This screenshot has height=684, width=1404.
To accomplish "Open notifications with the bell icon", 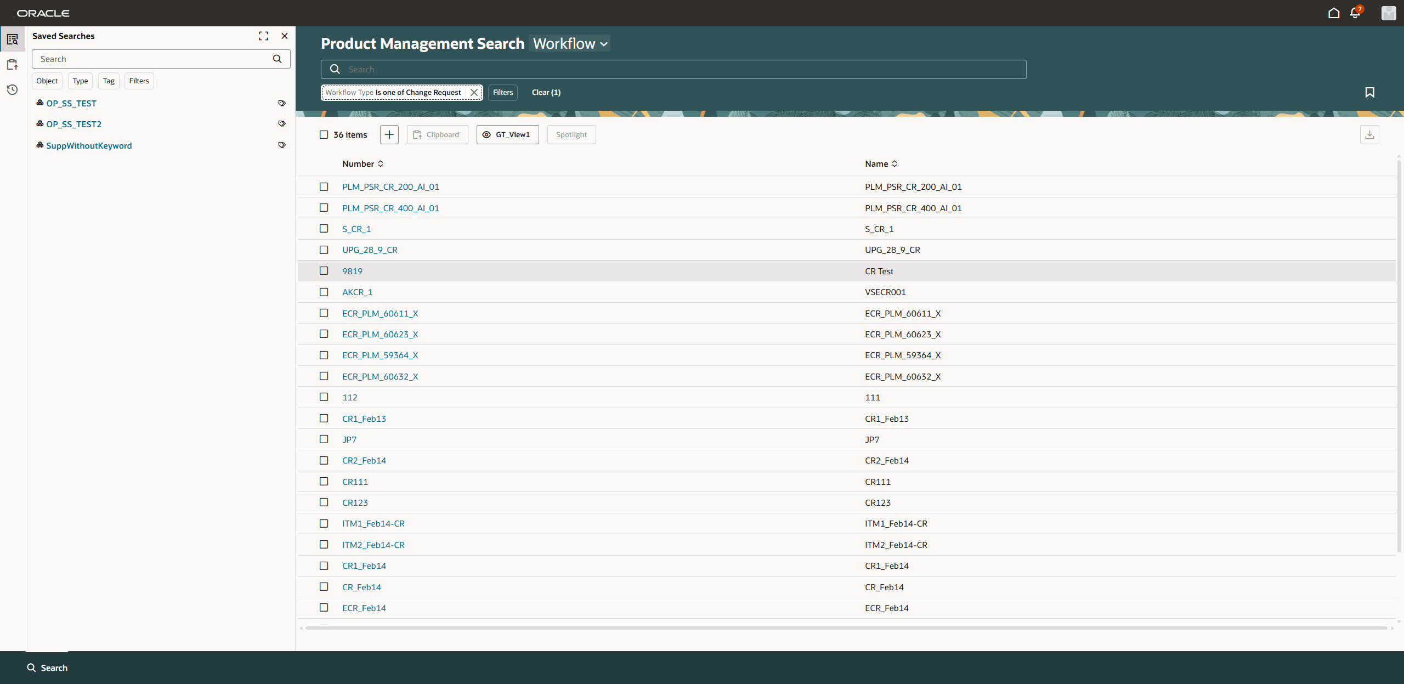I will point(1355,13).
